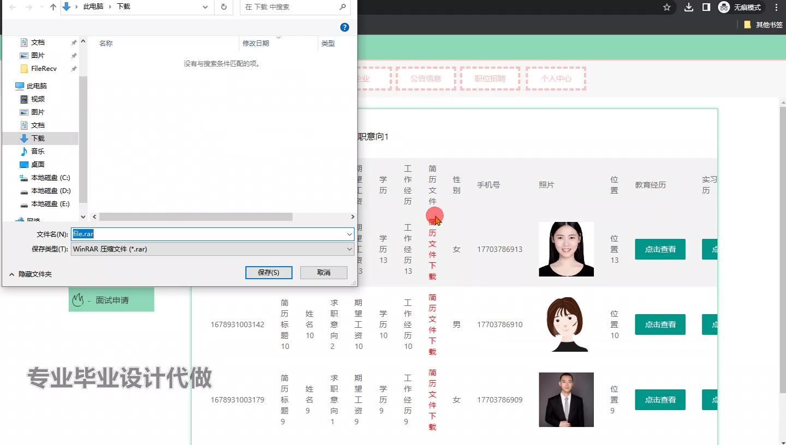Refresh the Downloads folder listing
Image resolution: width=786 pixels, height=445 pixels.
223,7
